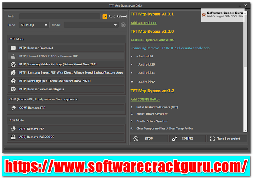The height and width of the screenshot is (178, 253).
Task: Run [MTP] Samsung Open Theme S8 Laucher
Action: coord(66,81)
